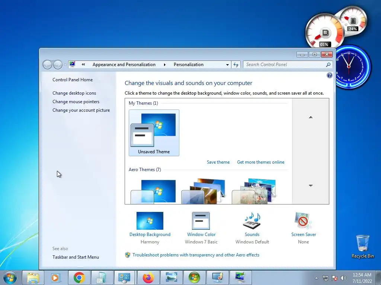This screenshot has height=285, width=381.
Task: Click the Personalization window taskbar icon
Action: point(240,278)
